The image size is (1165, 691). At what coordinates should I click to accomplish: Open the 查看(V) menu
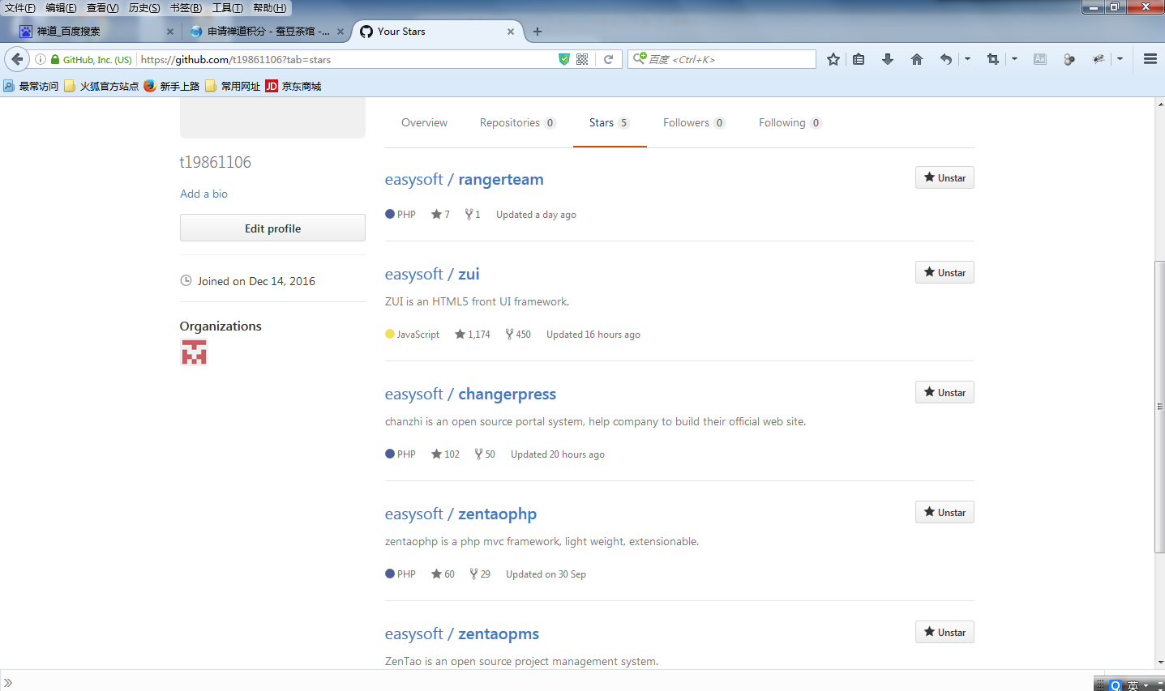[x=102, y=8]
